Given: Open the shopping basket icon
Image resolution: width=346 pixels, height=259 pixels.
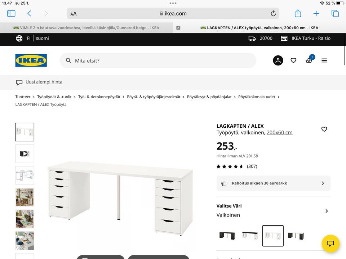Looking at the screenshot, I should click(309, 60).
